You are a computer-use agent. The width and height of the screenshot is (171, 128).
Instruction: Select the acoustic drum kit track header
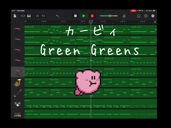(17, 103)
